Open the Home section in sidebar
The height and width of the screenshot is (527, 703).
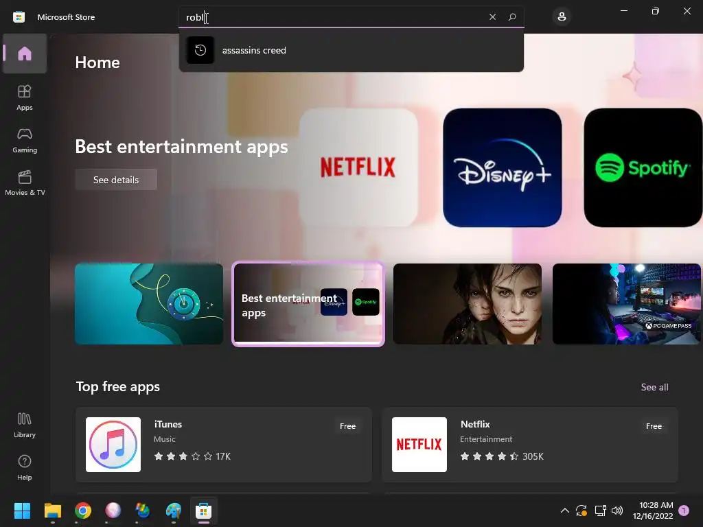25,54
